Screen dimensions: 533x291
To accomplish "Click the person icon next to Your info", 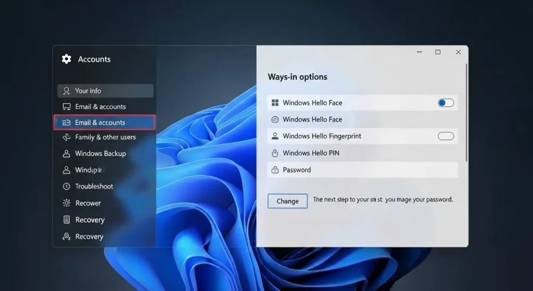I will point(66,91).
